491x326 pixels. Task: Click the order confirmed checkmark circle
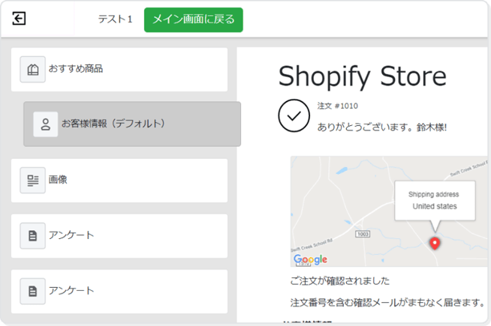tap(294, 115)
